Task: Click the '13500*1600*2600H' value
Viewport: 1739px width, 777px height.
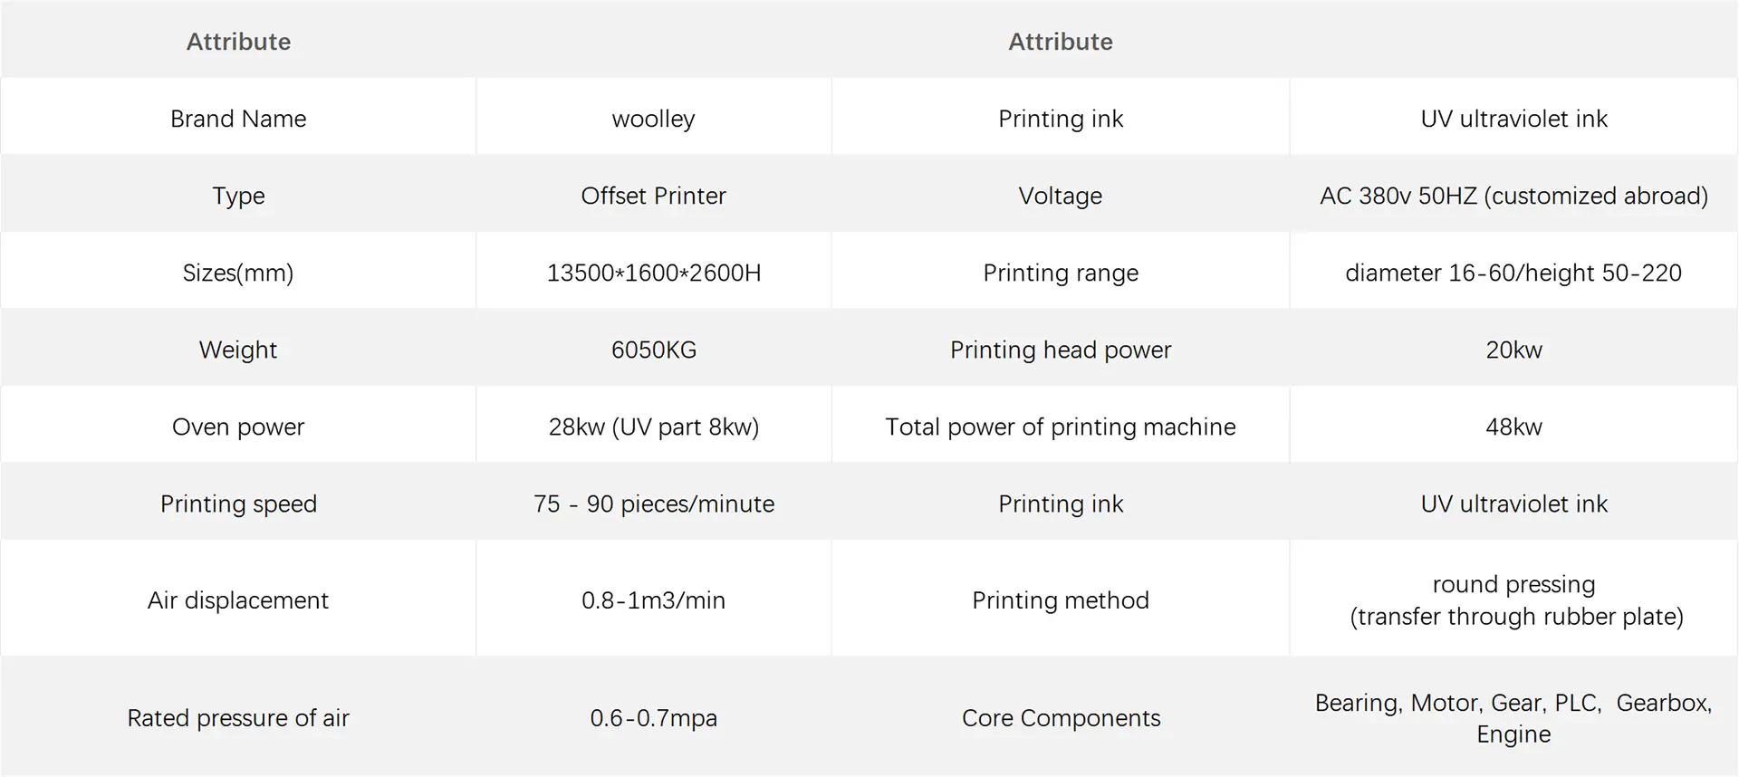Action: coord(654,273)
